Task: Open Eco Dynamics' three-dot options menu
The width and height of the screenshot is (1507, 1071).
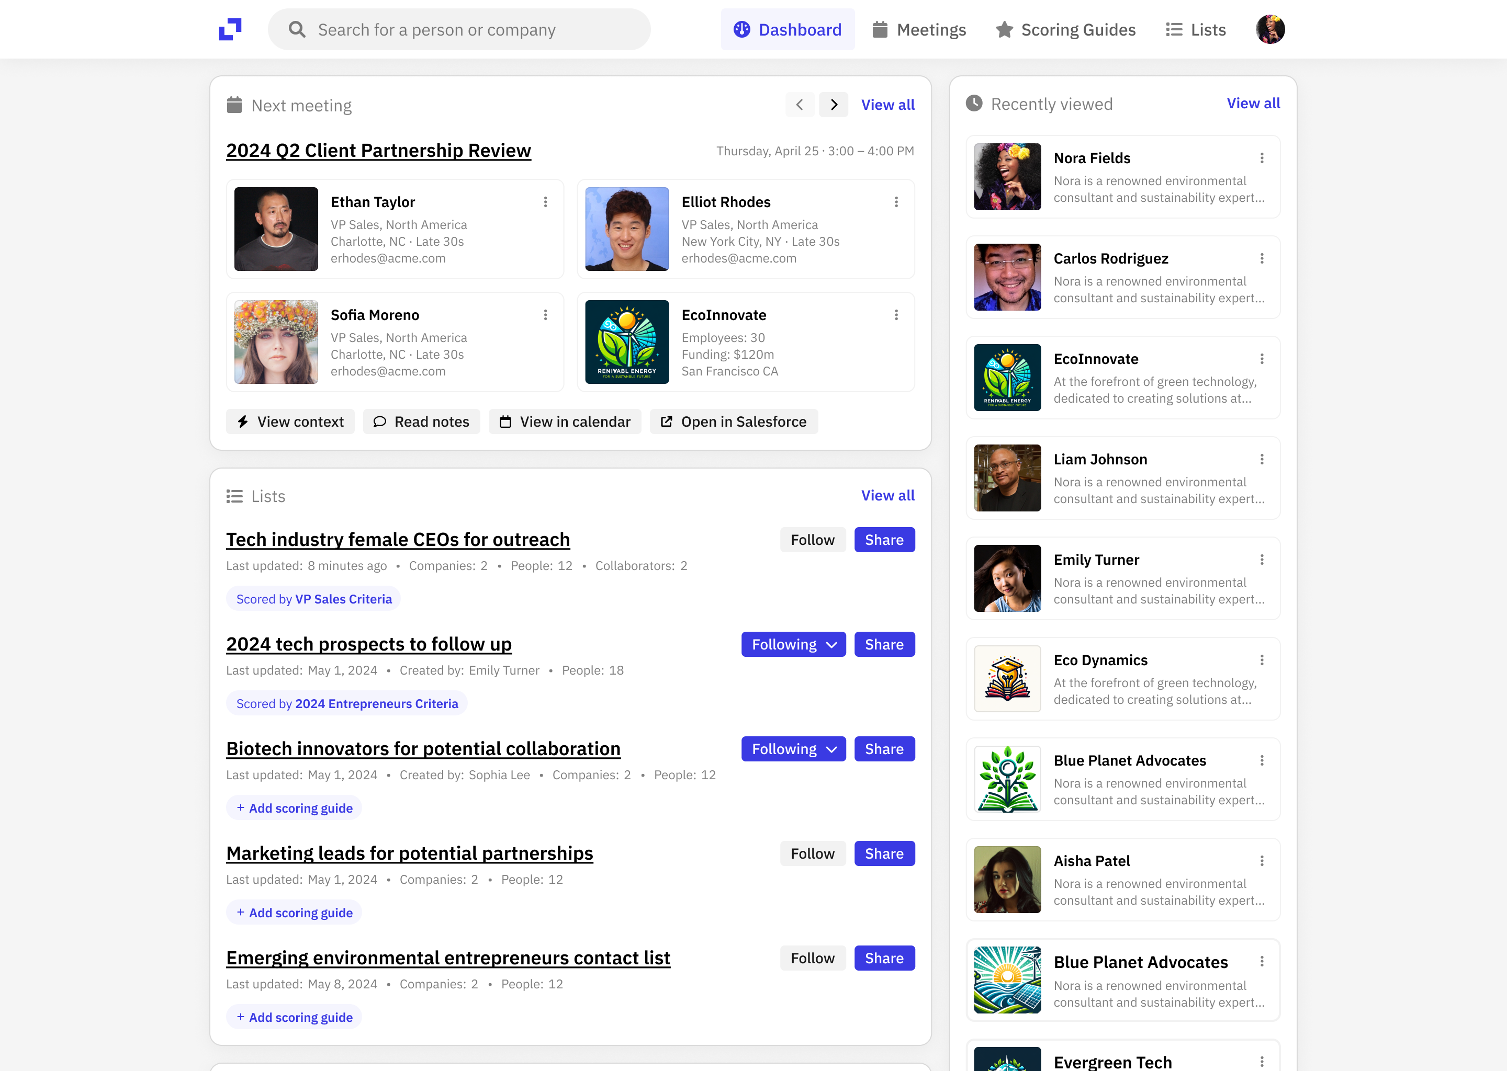Action: [1262, 660]
